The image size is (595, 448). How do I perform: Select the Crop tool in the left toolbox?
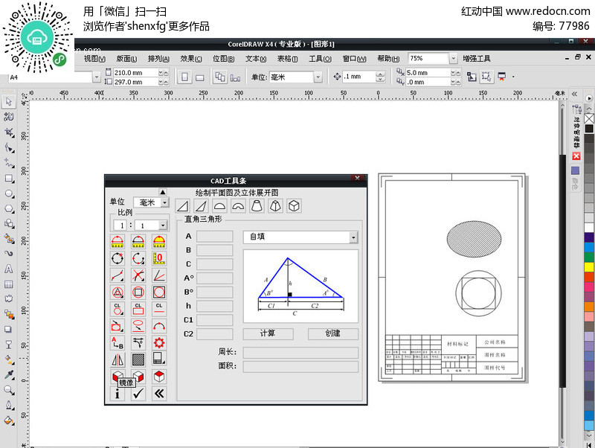pyautogui.click(x=9, y=132)
